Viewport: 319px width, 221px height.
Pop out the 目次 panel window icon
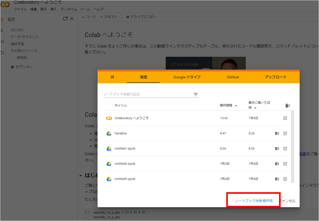(x=65, y=19)
